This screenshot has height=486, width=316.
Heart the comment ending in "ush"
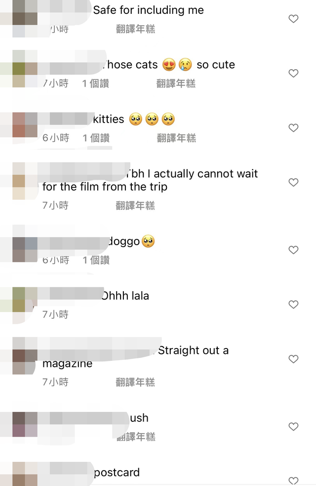[x=293, y=427]
